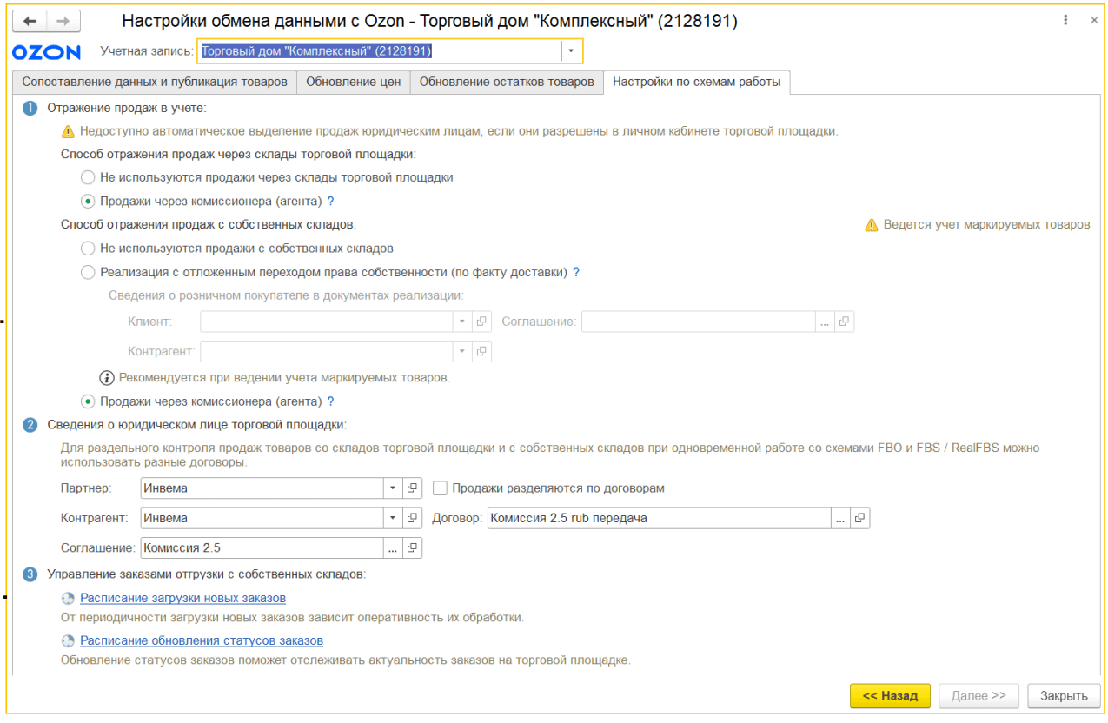Screen dimensions: 1108x723
Task: Open the three-dot more options menu
Action: (x=1066, y=21)
